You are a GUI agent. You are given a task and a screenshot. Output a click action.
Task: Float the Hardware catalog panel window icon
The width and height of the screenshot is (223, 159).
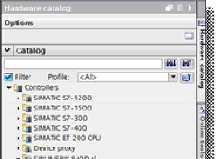click(169, 8)
